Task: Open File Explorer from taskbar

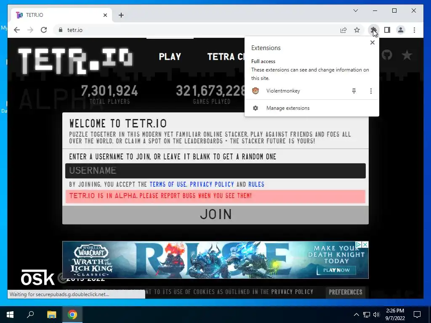Action: tap(51, 315)
